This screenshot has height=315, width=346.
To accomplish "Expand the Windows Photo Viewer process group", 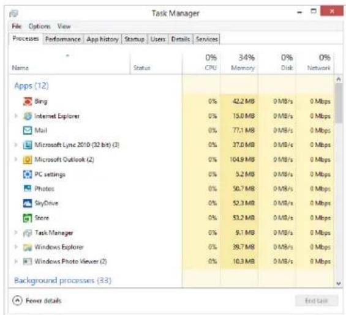I will pos(16,261).
